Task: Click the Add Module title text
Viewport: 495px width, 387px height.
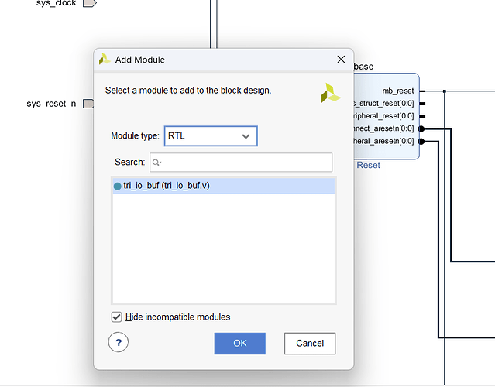Action: coord(140,60)
